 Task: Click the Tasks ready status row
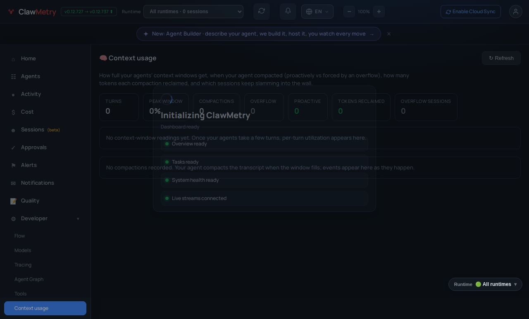(x=264, y=162)
